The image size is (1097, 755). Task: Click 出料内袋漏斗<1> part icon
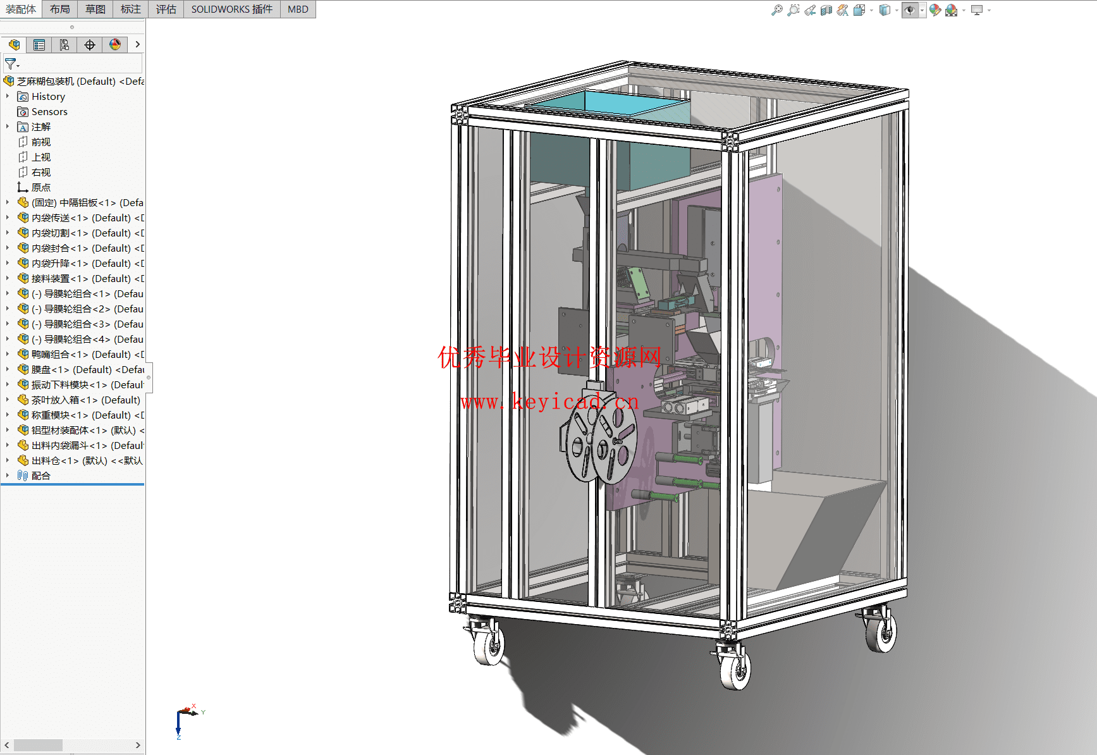[23, 445]
